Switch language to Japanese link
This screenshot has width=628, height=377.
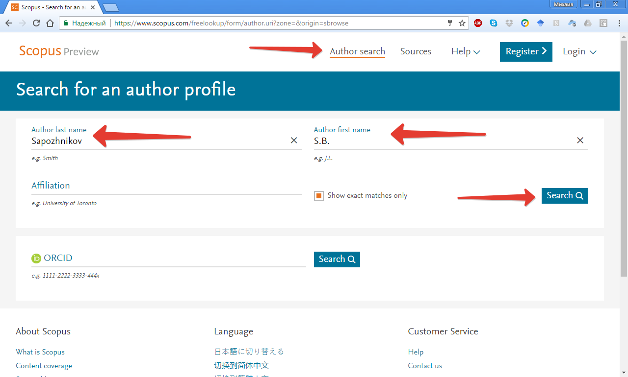click(249, 352)
